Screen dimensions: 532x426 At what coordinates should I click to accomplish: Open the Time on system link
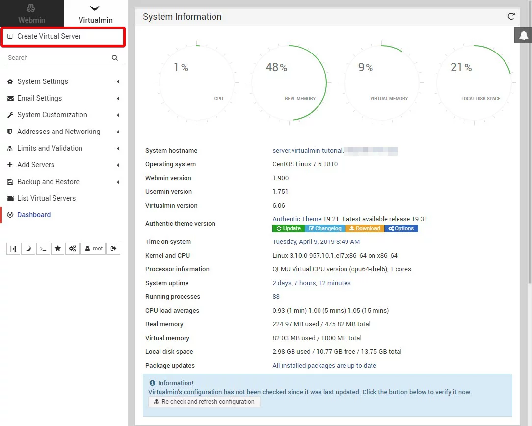click(316, 242)
